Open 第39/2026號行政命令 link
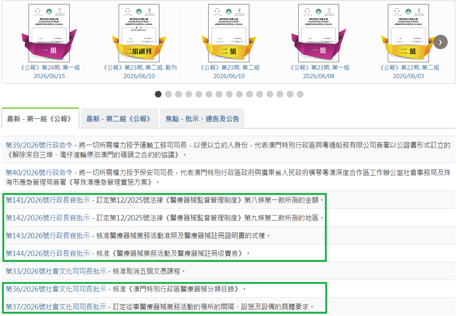Viewport: 457px width, 316px height. pos(39,145)
